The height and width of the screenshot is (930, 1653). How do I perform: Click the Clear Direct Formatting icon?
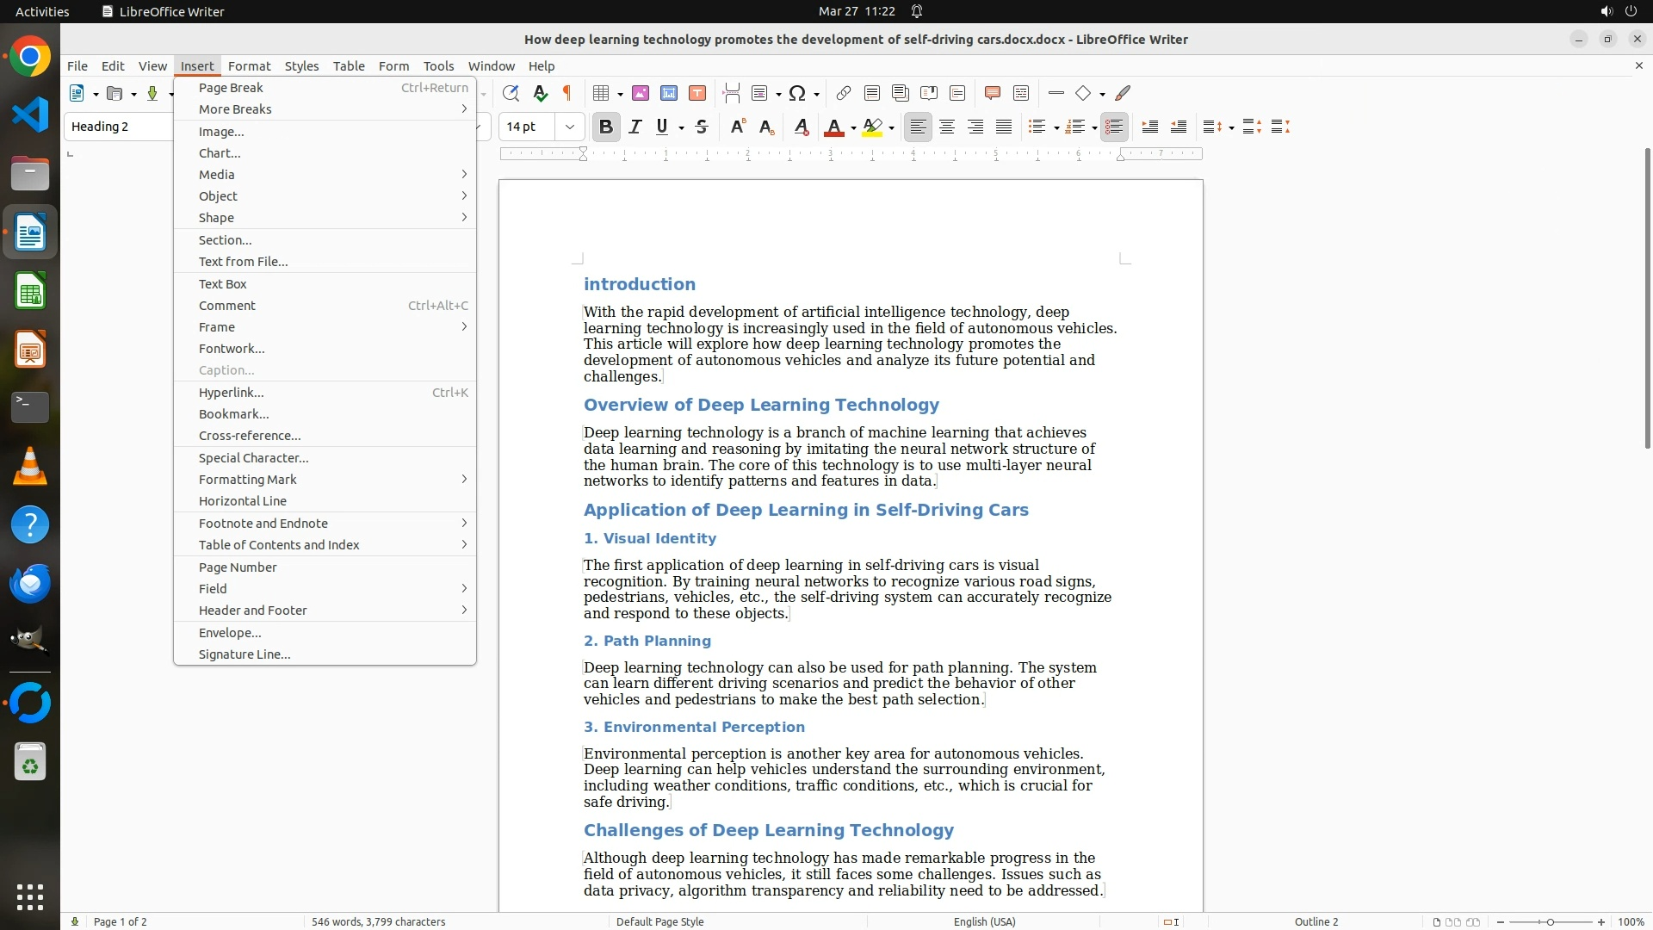(x=801, y=127)
